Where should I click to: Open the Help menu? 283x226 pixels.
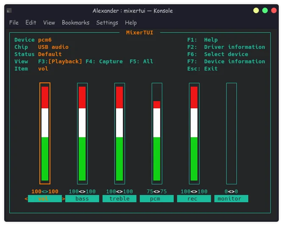pos(130,23)
